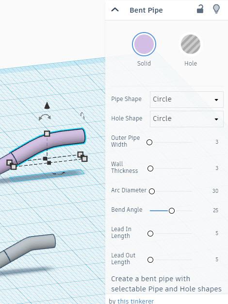Click the Lead Out Length slider handle
The width and height of the screenshot is (228, 304).
150,260
